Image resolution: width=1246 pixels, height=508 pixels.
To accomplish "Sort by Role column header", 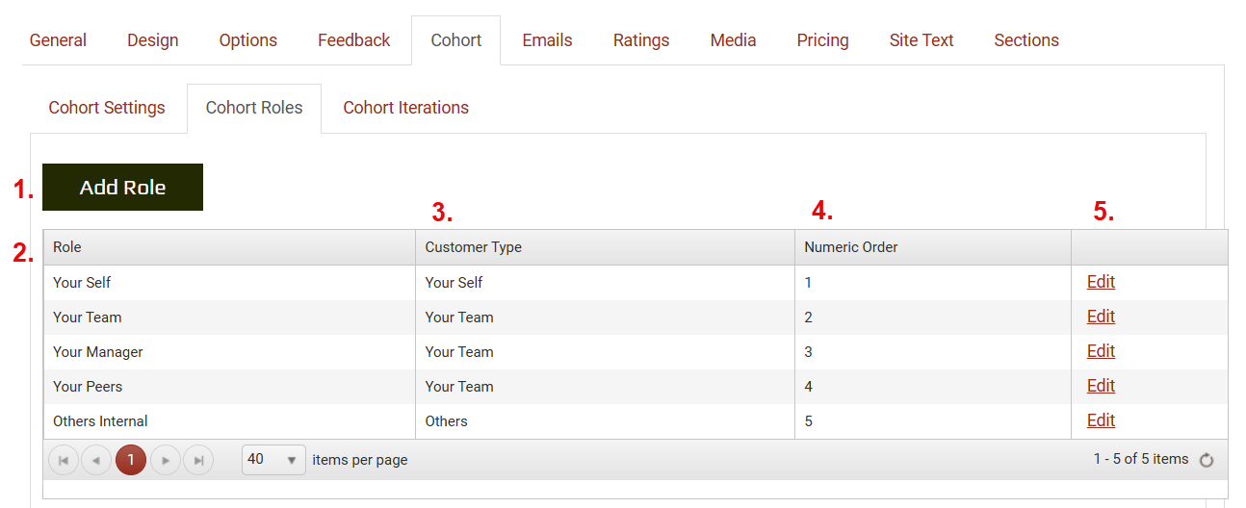I will click(x=67, y=247).
